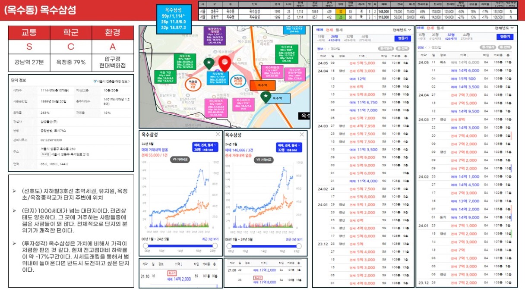Click the 매매 12억 transaction row
This screenshot has width=525, height=295.
[363, 79]
